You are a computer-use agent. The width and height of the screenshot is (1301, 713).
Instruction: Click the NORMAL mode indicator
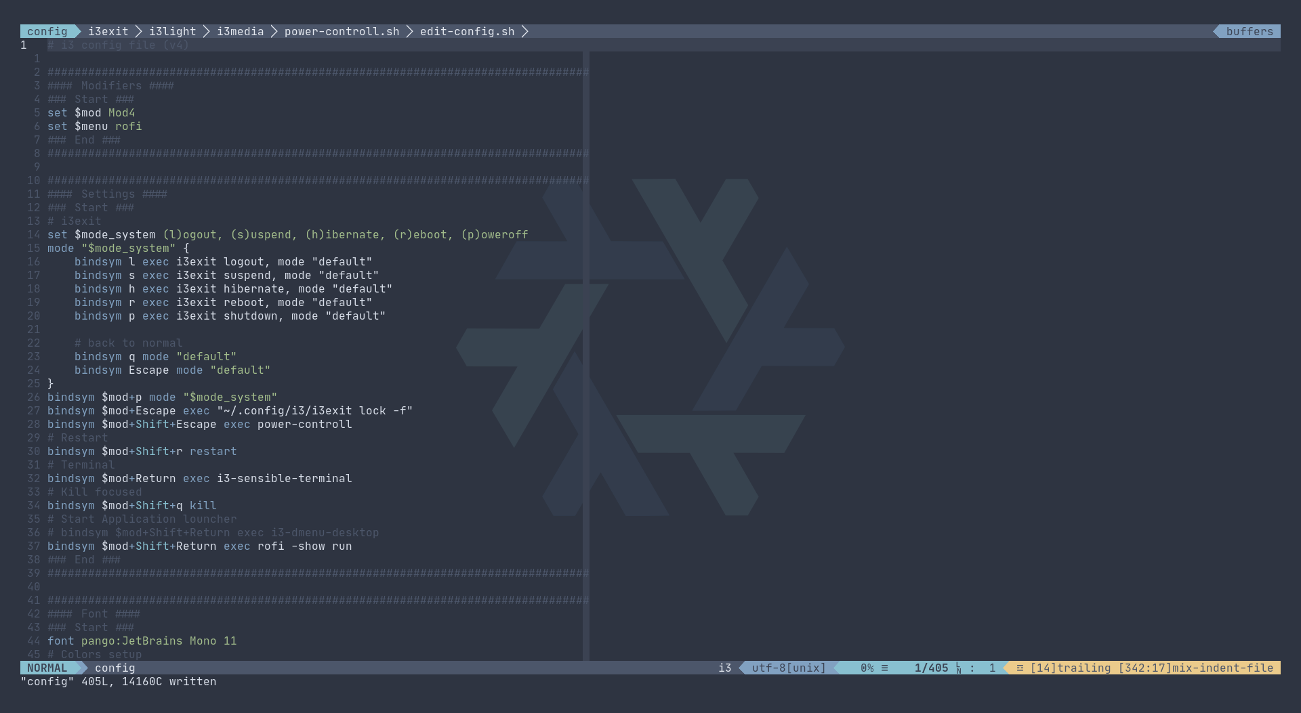tap(46, 668)
